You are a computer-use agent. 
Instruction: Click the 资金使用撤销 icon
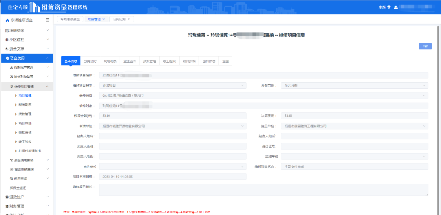[x=11, y=160]
